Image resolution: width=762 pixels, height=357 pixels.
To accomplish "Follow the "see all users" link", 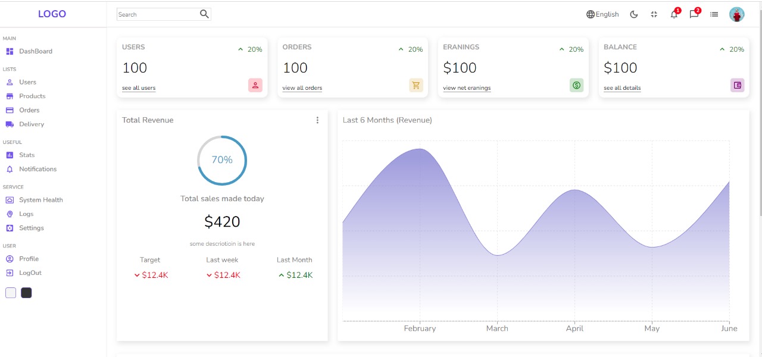I will click(x=139, y=88).
